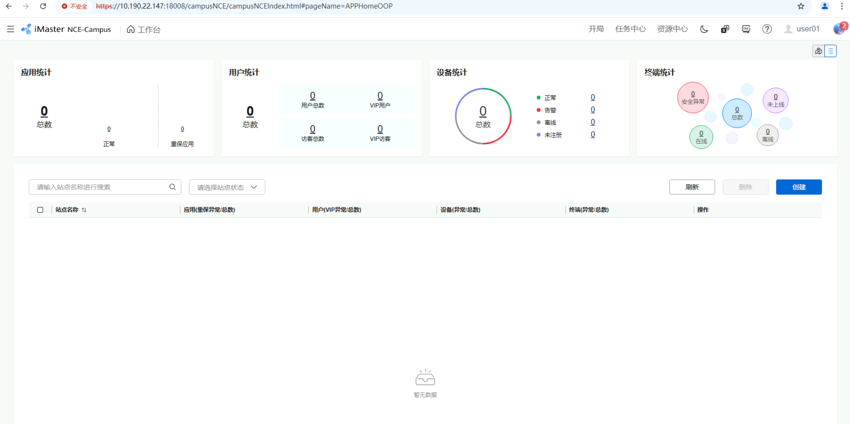Open the hamburger navigation menu
This screenshot has height=424, width=850.
coord(10,29)
